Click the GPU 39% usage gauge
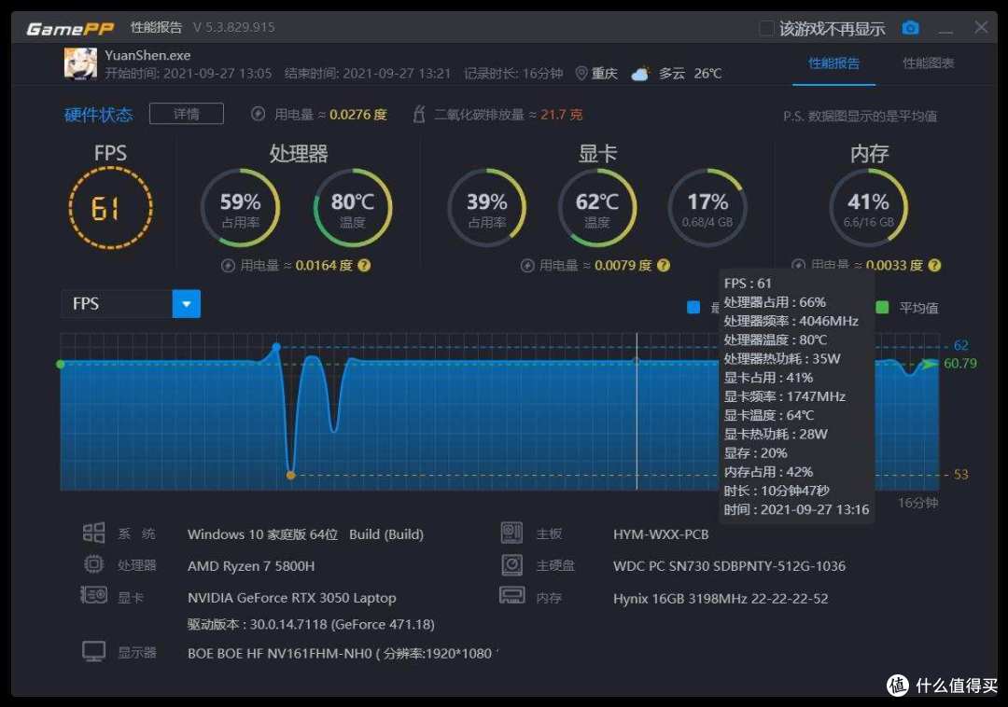Screen dimensions: 1008x707 486,207
